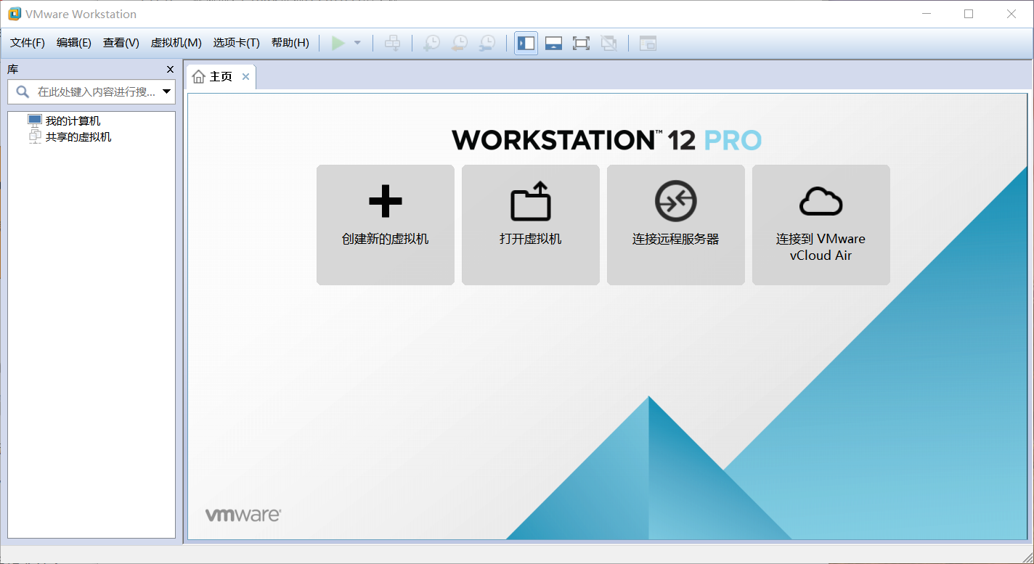Select 共享的虚拟机 in library tree
Viewport: 1034px width, 564px height.
tap(78, 136)
